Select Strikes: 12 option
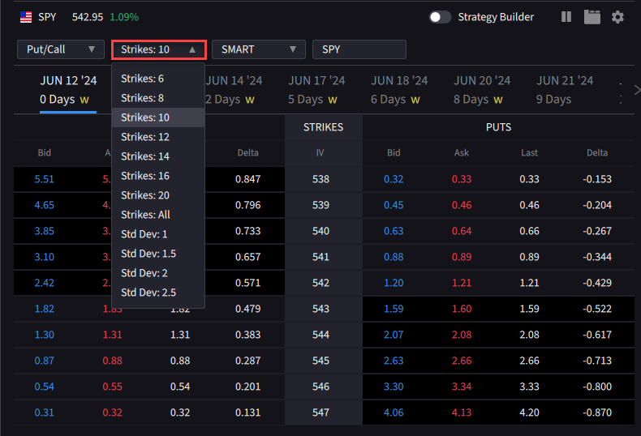 pos(157,137)
